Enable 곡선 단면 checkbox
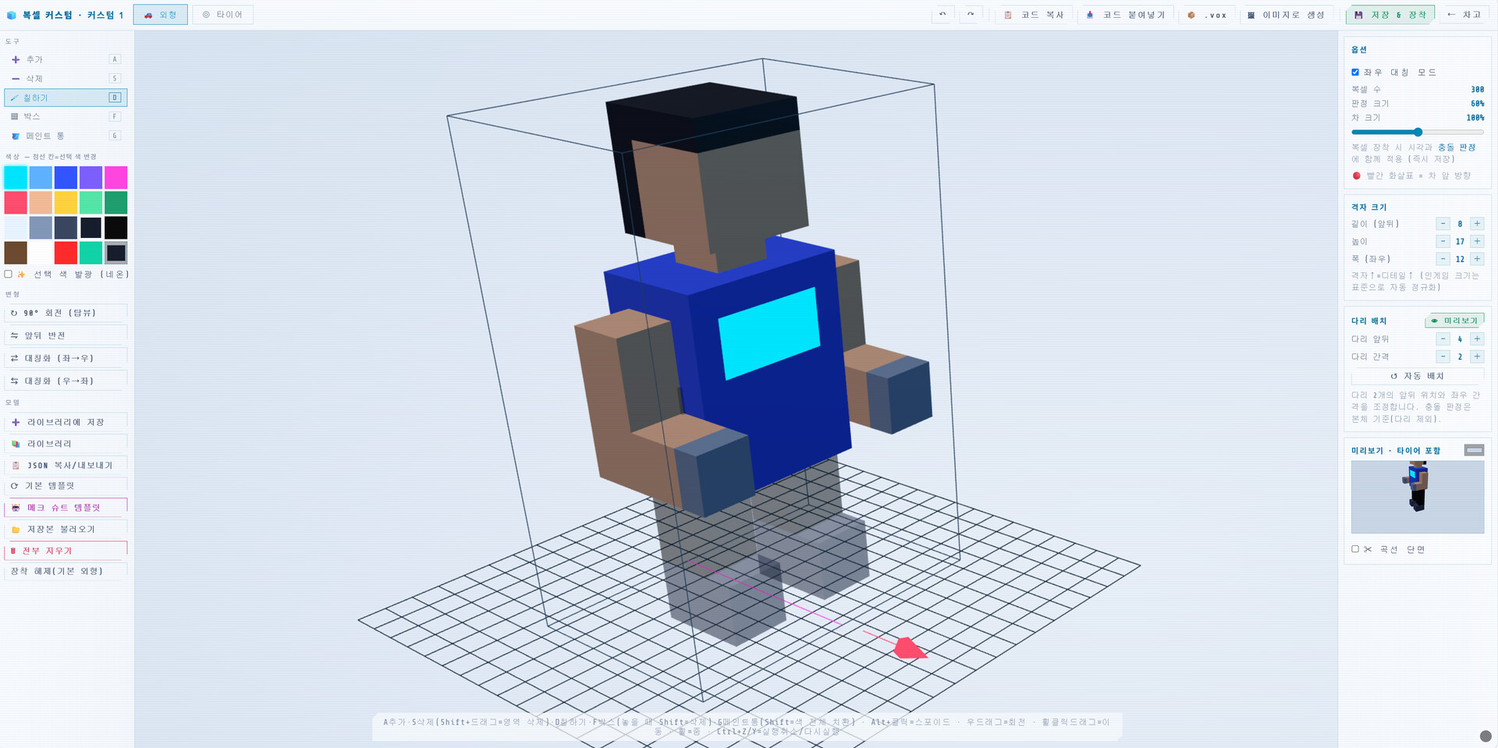Image resolution: width=1498 pixels, height=748 pixels. pyautogui.click(x=1355, y=549)
